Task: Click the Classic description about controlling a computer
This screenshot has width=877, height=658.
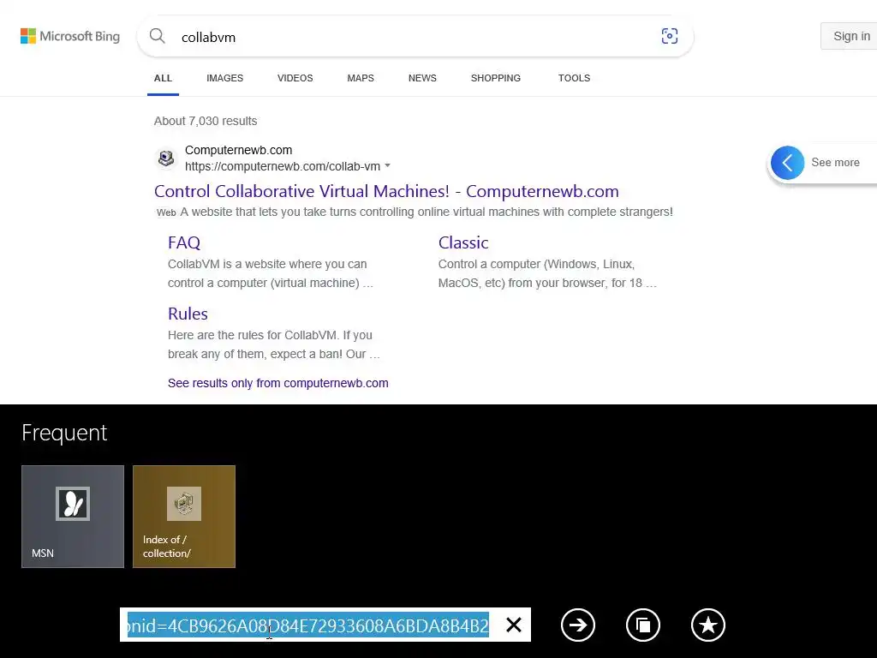Action: 547,273
